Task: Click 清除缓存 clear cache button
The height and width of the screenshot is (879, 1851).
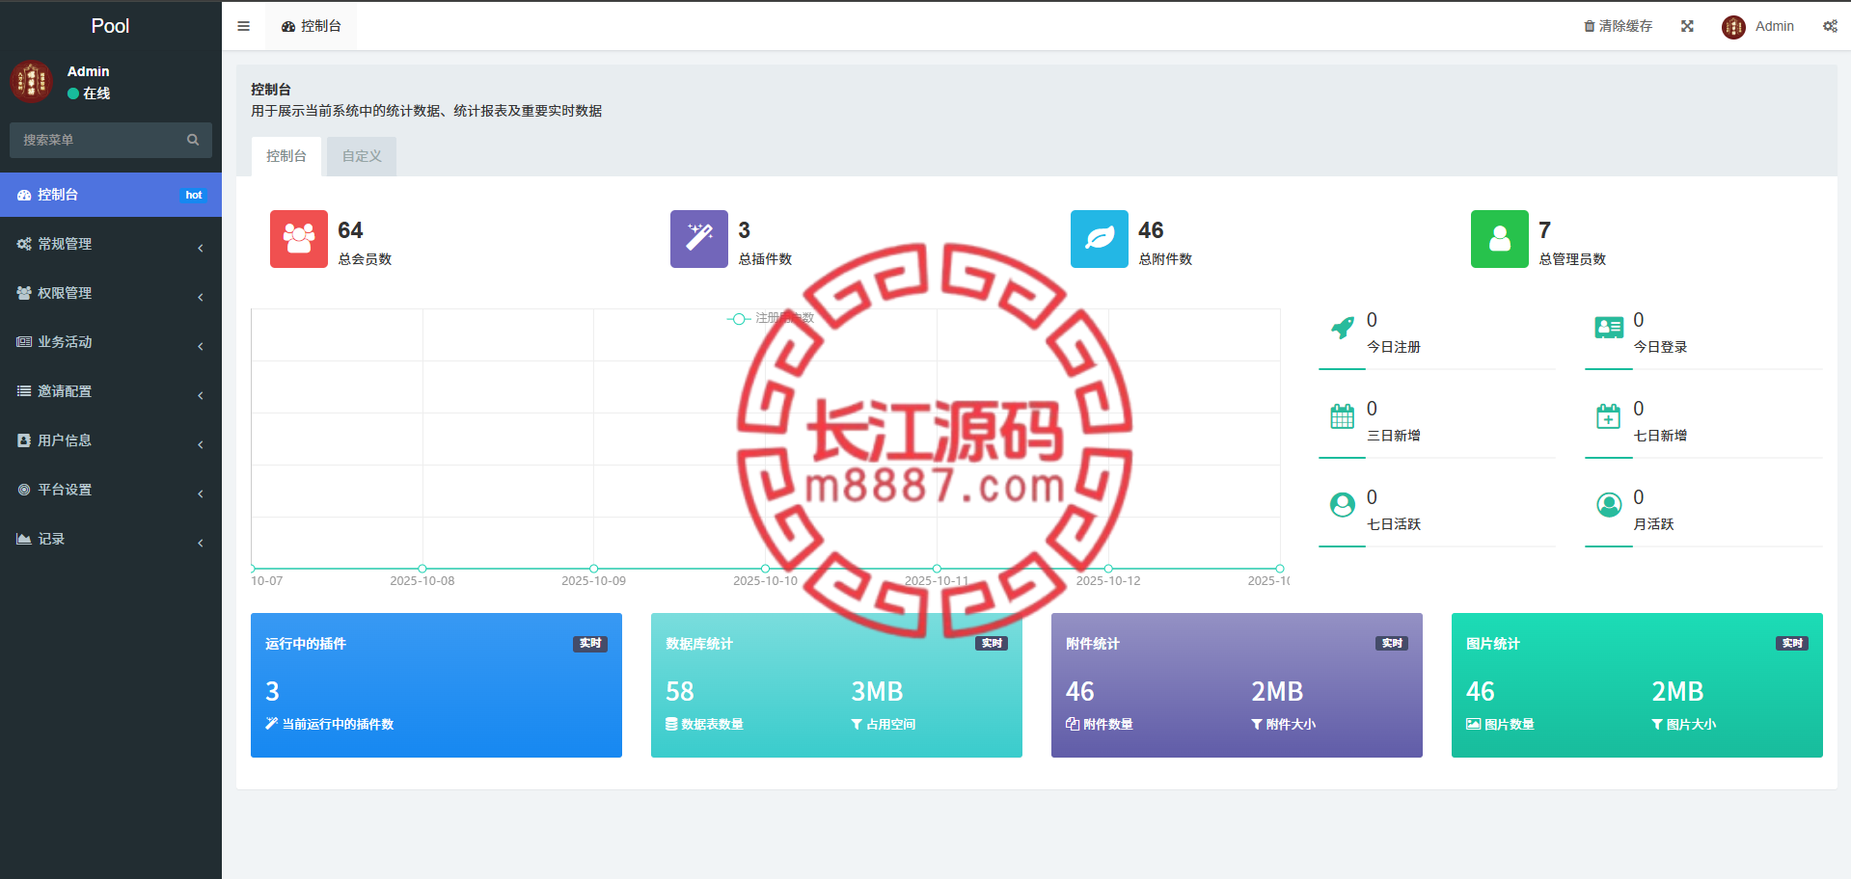Action: (1619, 26)
